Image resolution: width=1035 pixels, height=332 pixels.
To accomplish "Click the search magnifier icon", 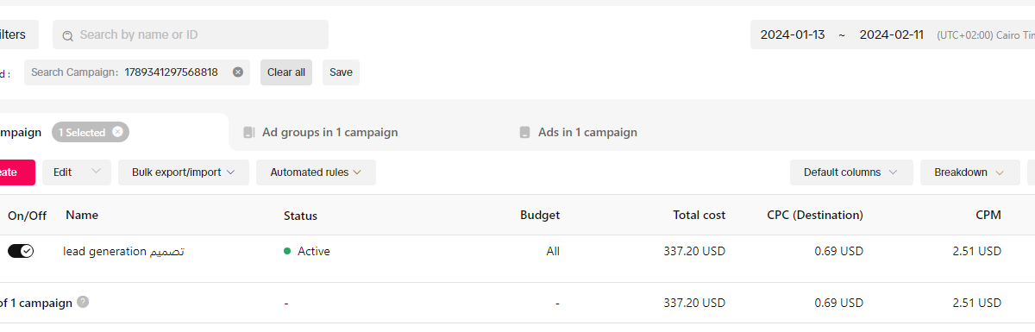I will tap(68, 35).
